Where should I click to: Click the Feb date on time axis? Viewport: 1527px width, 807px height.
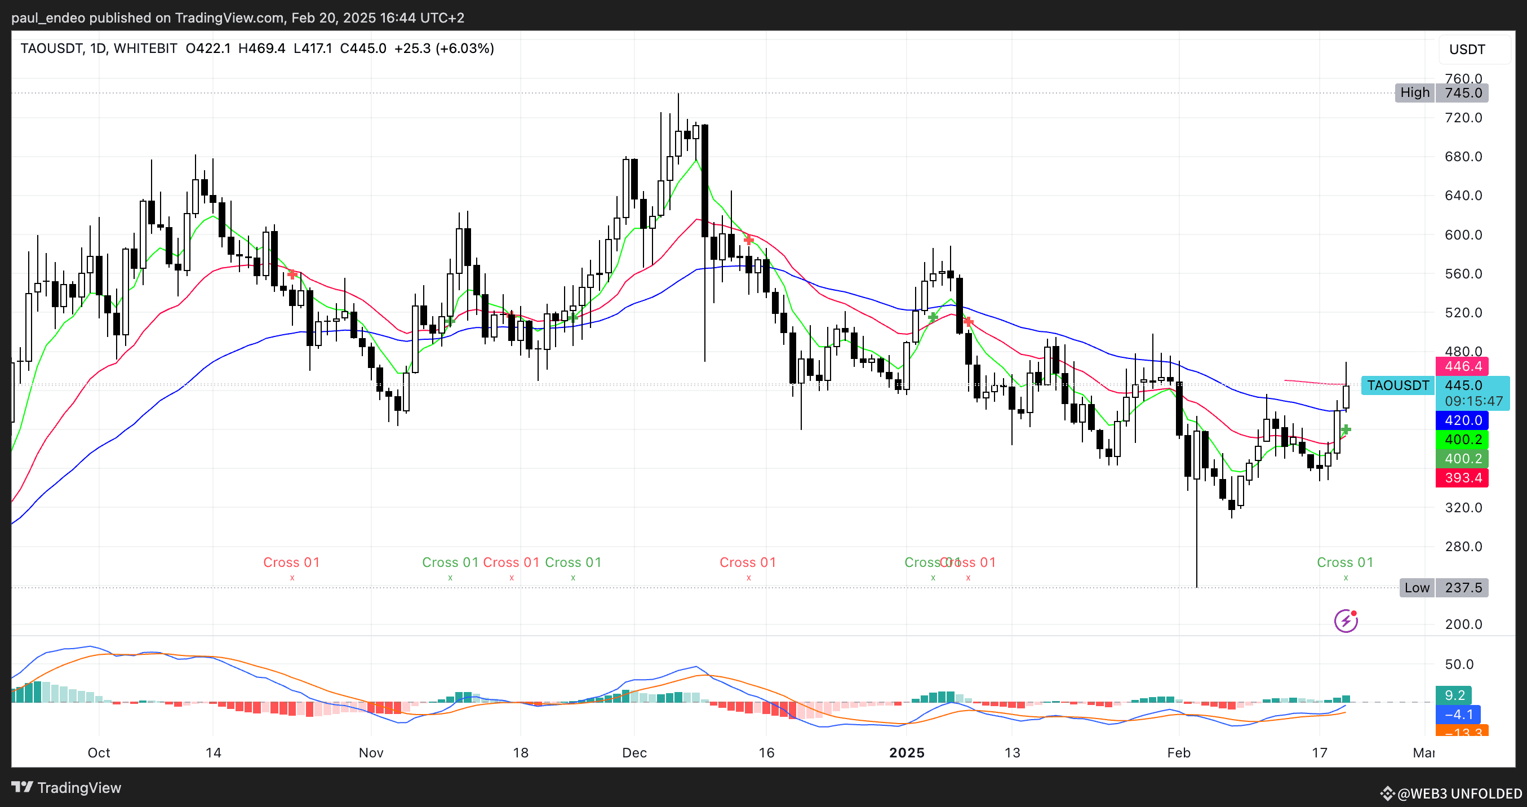(1179, 752)
